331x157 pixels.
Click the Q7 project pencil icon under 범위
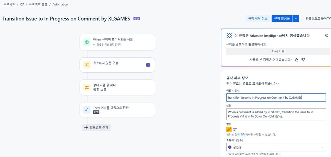click(229, 129)
